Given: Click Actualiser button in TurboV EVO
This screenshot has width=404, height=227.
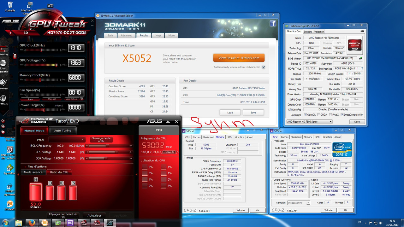Looking at the screenshot, I should coord(94,215).
